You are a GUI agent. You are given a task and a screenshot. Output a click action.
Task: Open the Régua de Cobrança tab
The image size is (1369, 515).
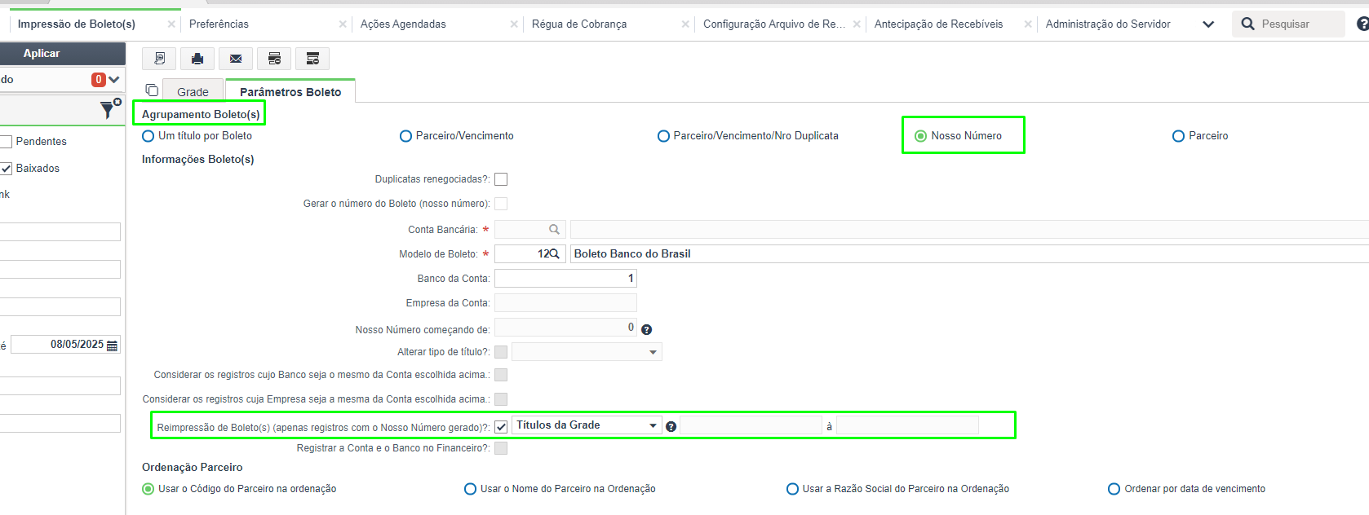(x=579, y=24)
